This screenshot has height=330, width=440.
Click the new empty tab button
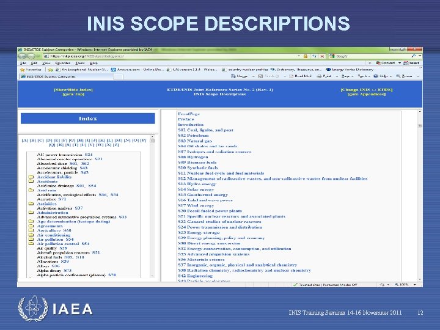pos(118,76)
